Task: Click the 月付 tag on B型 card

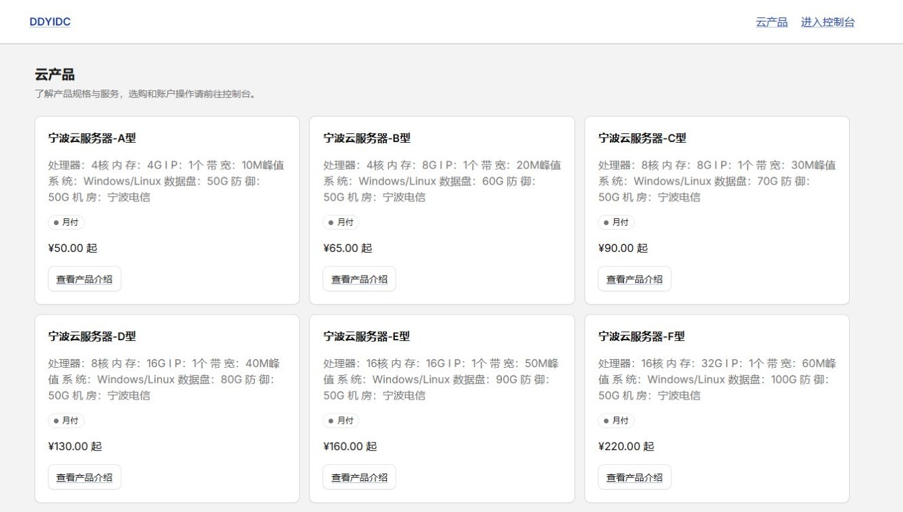Action: 341,222
